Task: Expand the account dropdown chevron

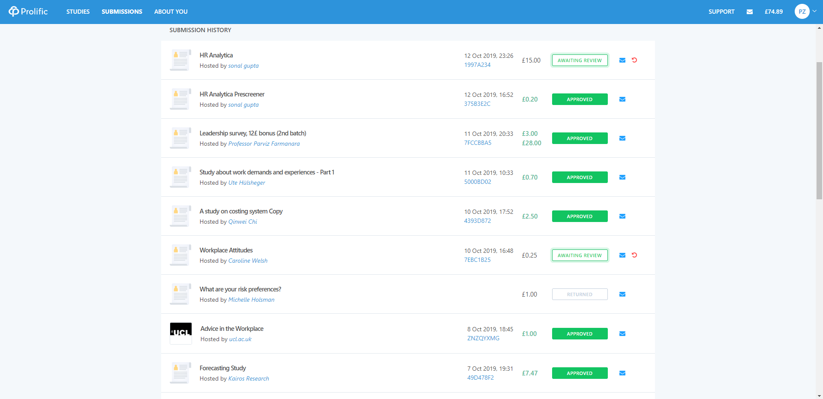Action: point(814,11)
